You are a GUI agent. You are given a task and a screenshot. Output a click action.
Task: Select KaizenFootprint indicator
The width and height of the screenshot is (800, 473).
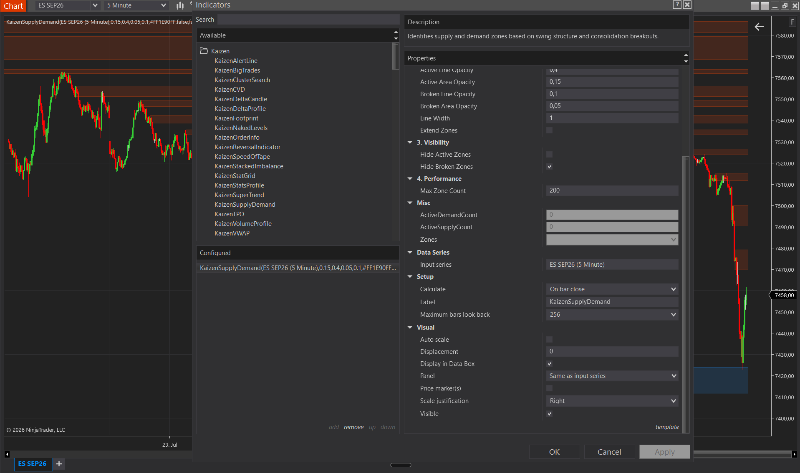(236, 118)
